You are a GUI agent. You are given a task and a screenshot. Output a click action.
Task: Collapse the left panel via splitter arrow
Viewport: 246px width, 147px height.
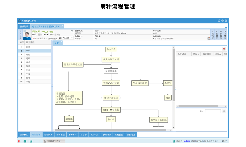click(x=52, y=85)
